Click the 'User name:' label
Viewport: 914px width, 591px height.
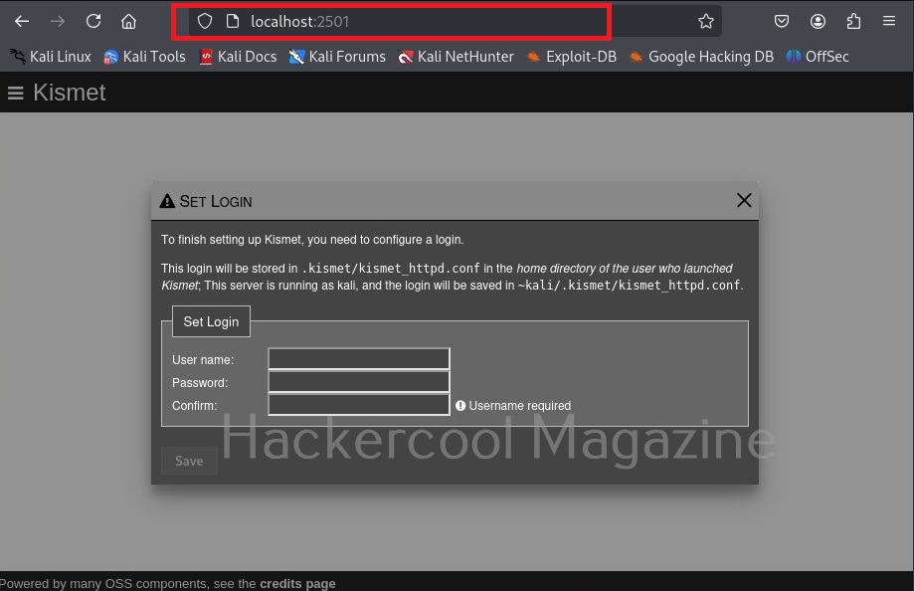pyautogui.click(x=203, y=360)
